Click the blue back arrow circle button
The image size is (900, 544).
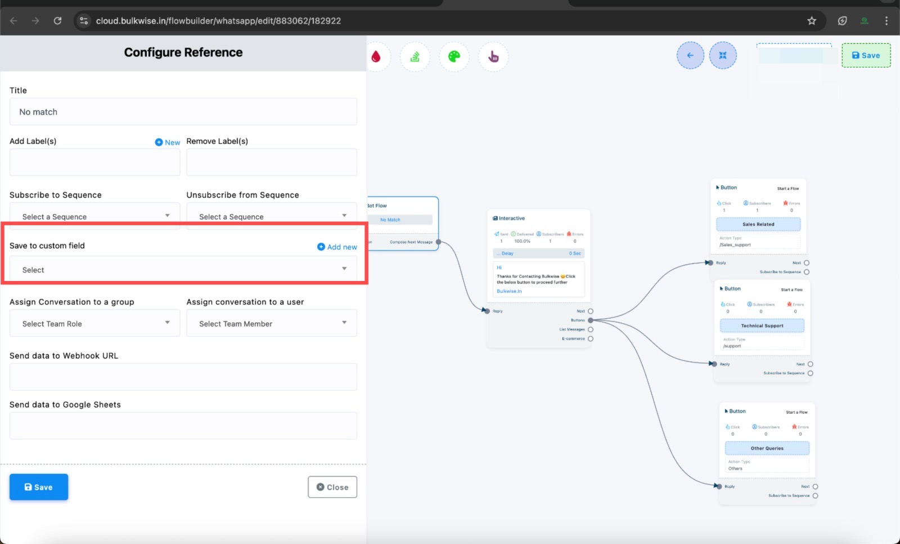690,56
